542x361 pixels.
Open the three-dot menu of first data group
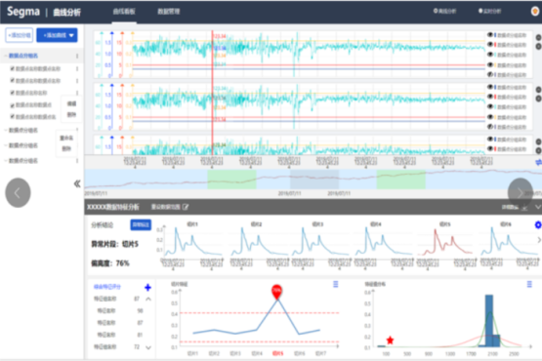point(77,56)
